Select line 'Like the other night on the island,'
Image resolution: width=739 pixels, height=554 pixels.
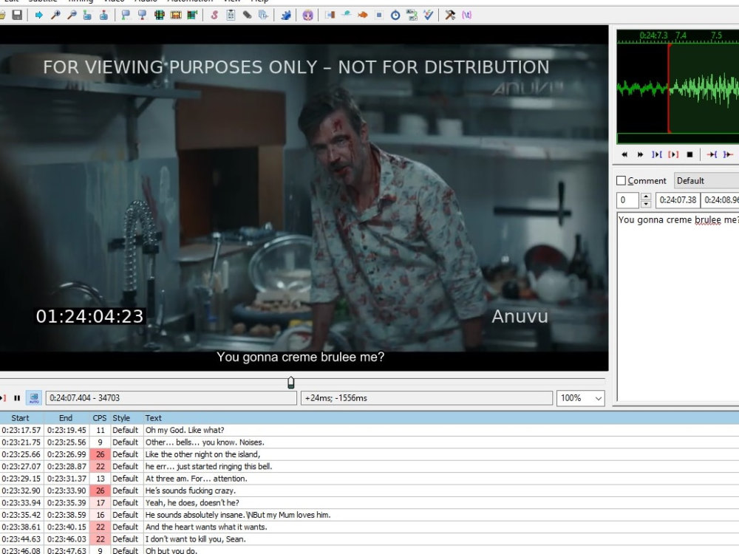point(369,454)
